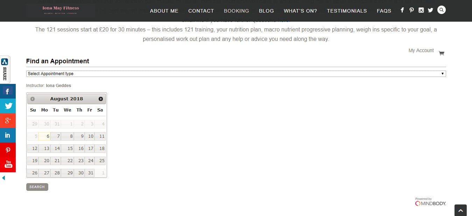Image resolution: width=472 pixels, height=216 pixels.
Task: Go to next month in calendar
Action: click(101, 99)
